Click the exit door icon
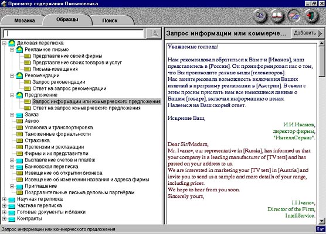Screen dimensions: 326x234 (x=311, y=16)
